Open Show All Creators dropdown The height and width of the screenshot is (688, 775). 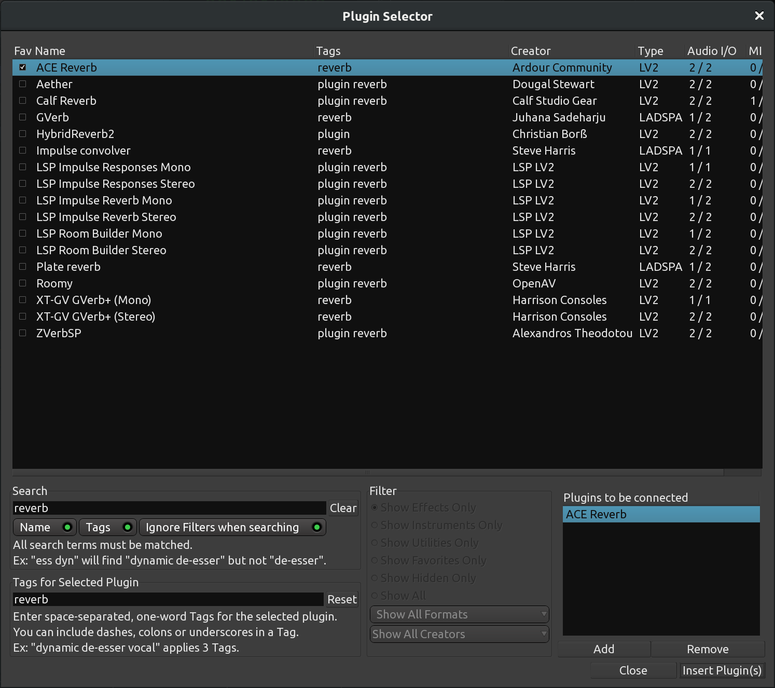click(459, 634)
